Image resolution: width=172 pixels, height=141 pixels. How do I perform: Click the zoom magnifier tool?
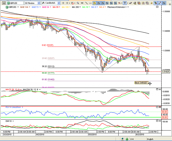pyautogui.click(x=78, y=3)
